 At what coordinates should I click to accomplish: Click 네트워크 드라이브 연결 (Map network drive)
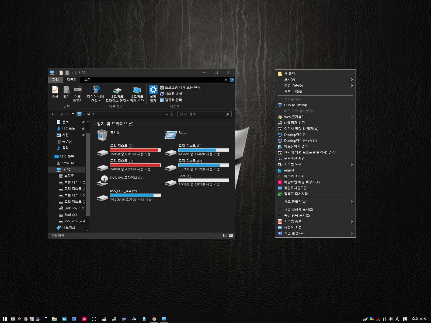pos(117,94)
